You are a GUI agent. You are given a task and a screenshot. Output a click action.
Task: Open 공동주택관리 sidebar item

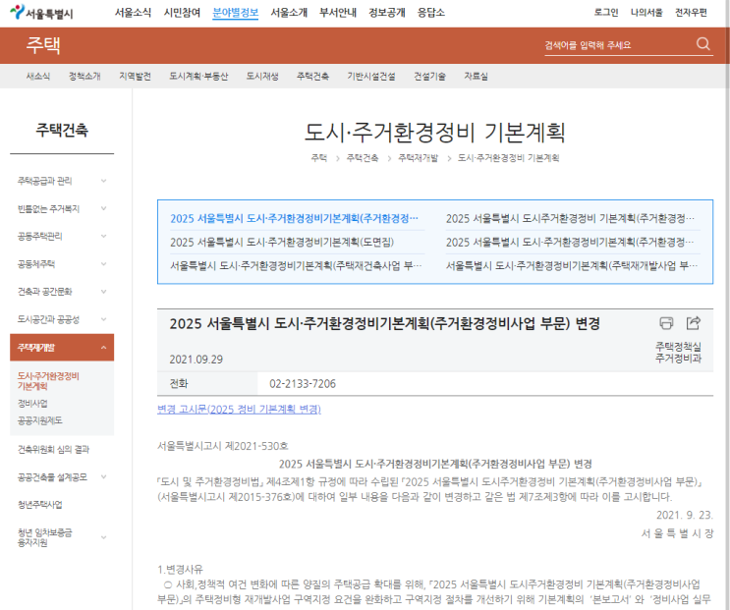point(40,236)
